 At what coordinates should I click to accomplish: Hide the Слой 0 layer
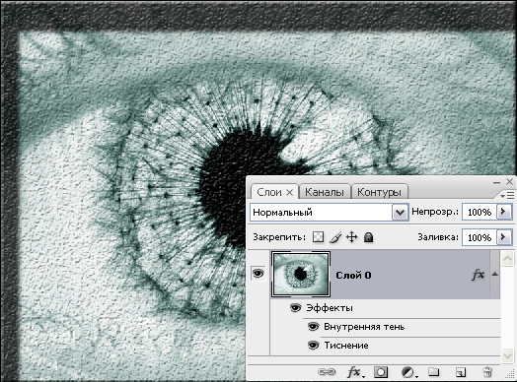click(x=258, y=273)
